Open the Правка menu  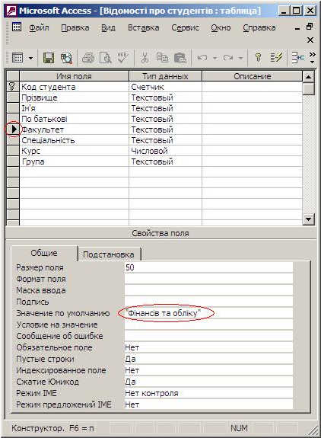tap(75, 27)
